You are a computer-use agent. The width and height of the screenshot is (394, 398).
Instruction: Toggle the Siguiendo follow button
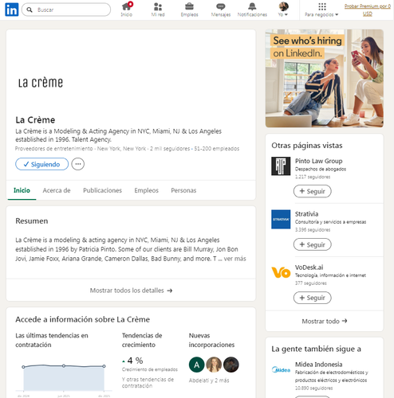coord(41,164)
